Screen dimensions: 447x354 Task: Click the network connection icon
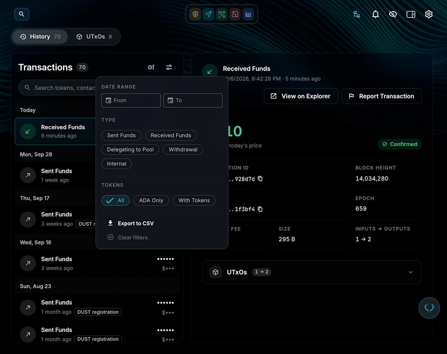tap(356, 14)
